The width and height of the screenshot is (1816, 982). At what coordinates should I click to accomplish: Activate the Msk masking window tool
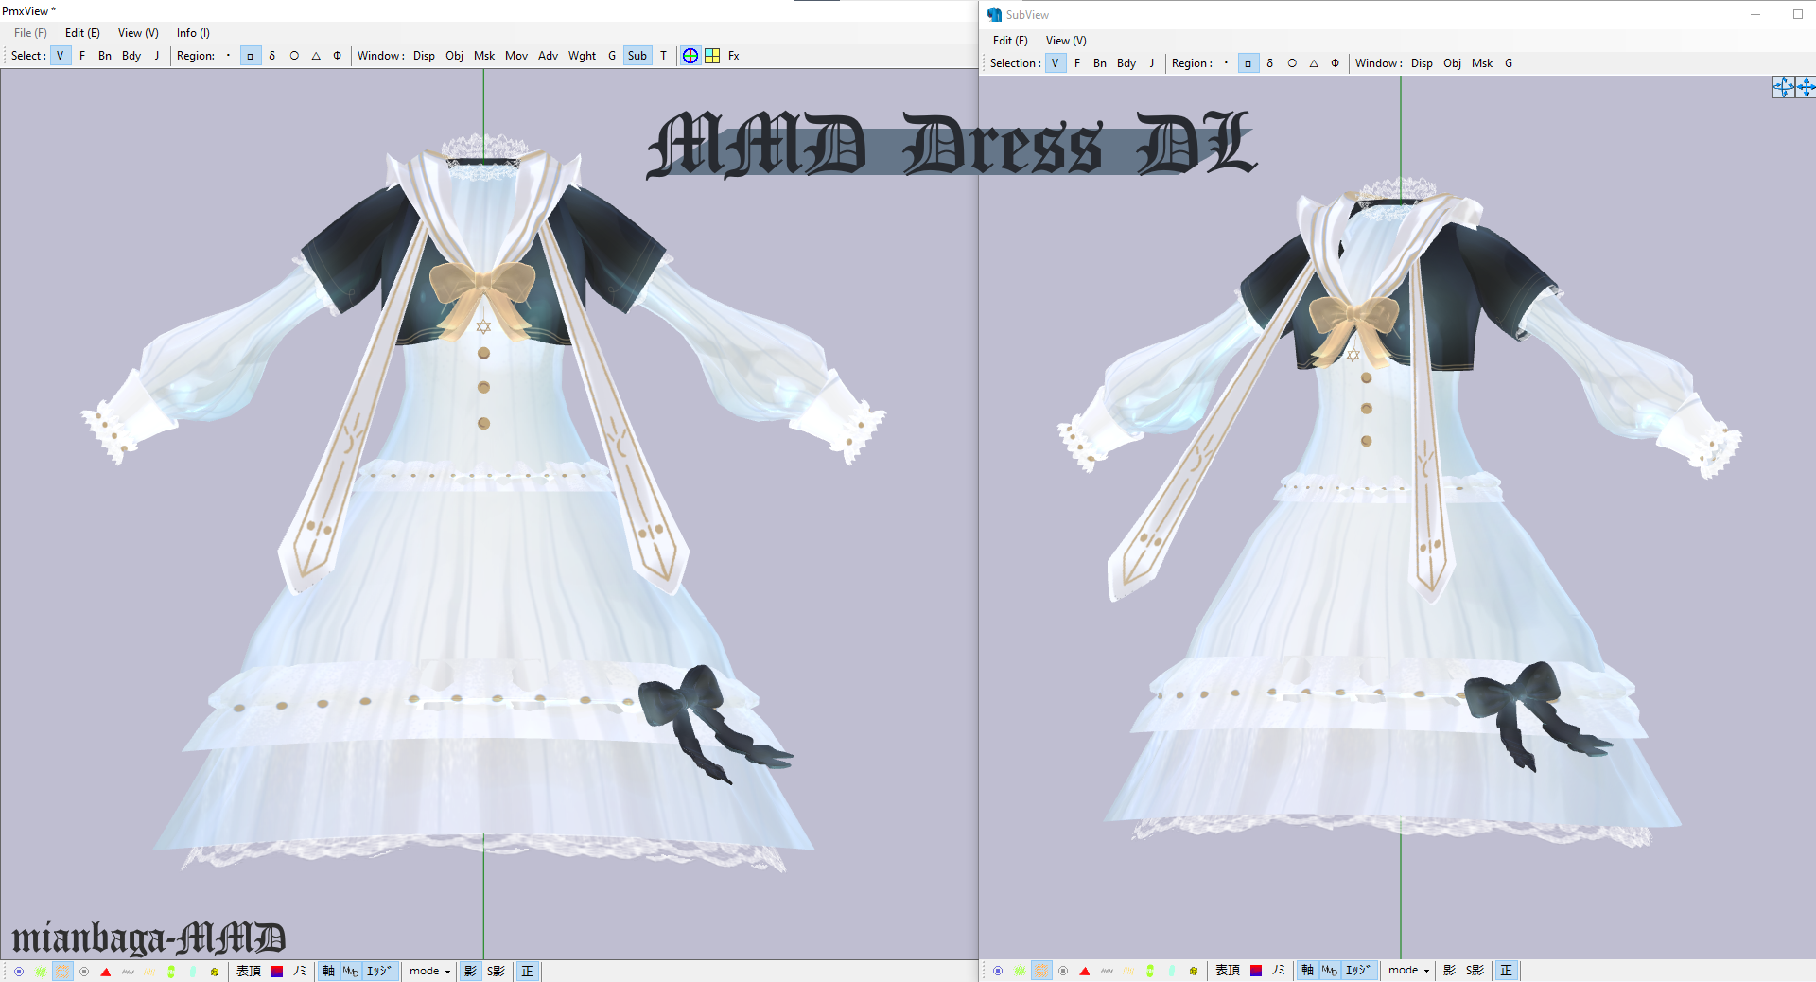tap(485, 56)
